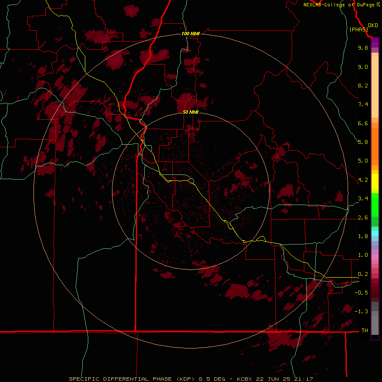Pick the yellow segment of the color bar
This screenshot has width=382, height=382.
[375, 182]
